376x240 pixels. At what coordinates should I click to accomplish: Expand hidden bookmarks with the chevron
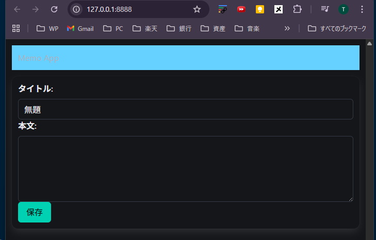coord(287,28)
